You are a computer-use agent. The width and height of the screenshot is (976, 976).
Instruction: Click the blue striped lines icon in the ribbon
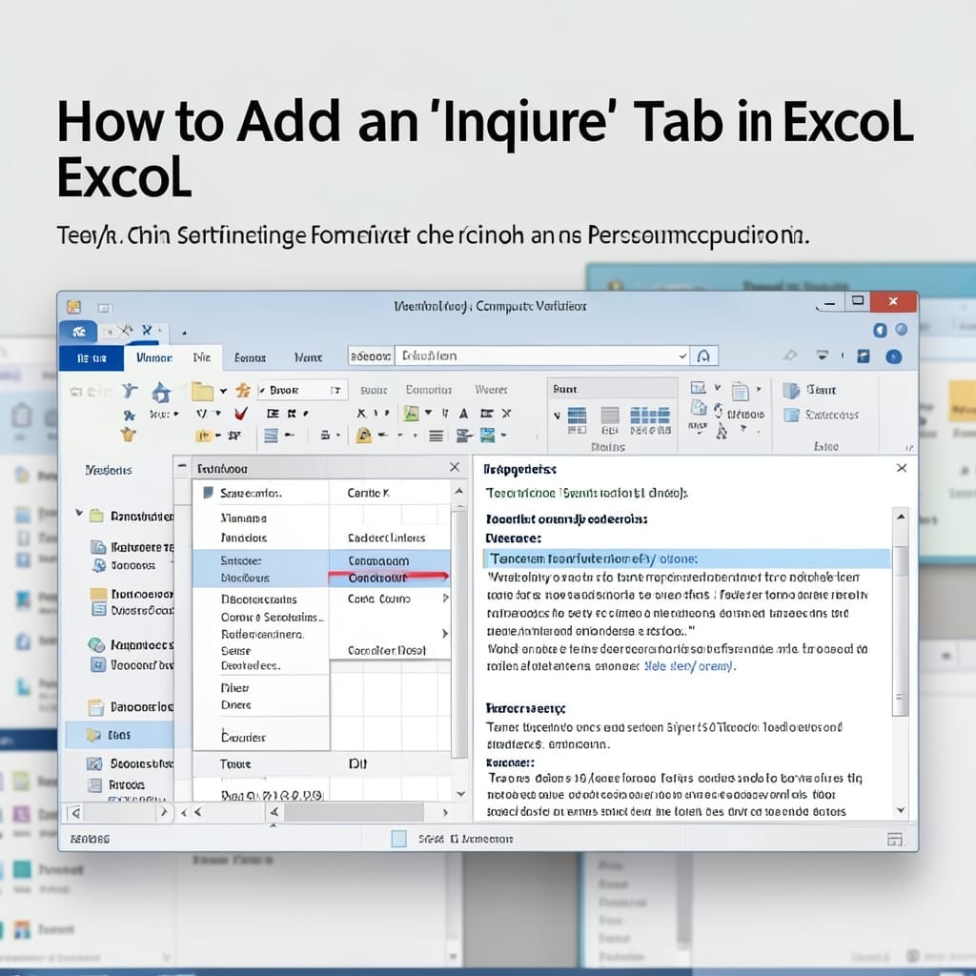pos(271,436)
